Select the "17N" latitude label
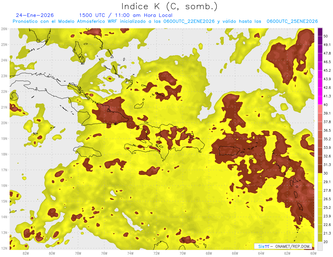The width and height of the screenshot is (333, 257). [x=4, y=170]
